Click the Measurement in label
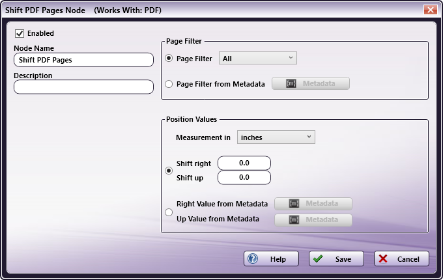The width and height of the screenshot is (443, 280). point(203,137)
